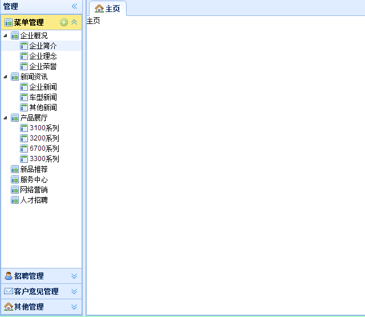Click the icon beside 6700系列

coord(24,149)
